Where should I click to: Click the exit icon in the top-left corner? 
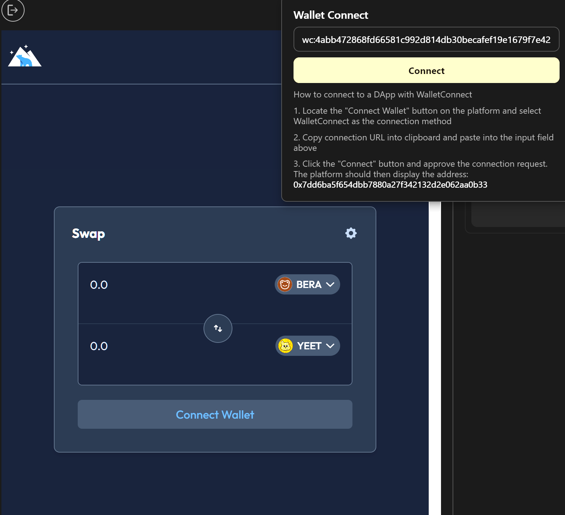[13, 10]
